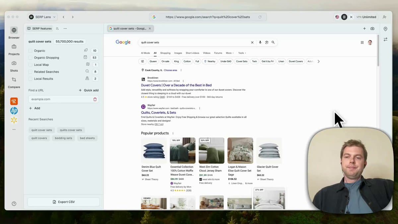This screenshot has height=224, width=398.
Task: Click the Choose area link
Action: click(170, 70)
